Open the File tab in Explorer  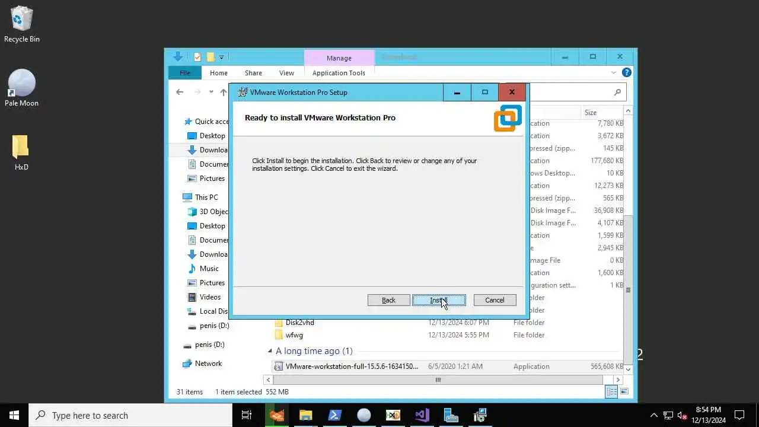coord(185,73)
